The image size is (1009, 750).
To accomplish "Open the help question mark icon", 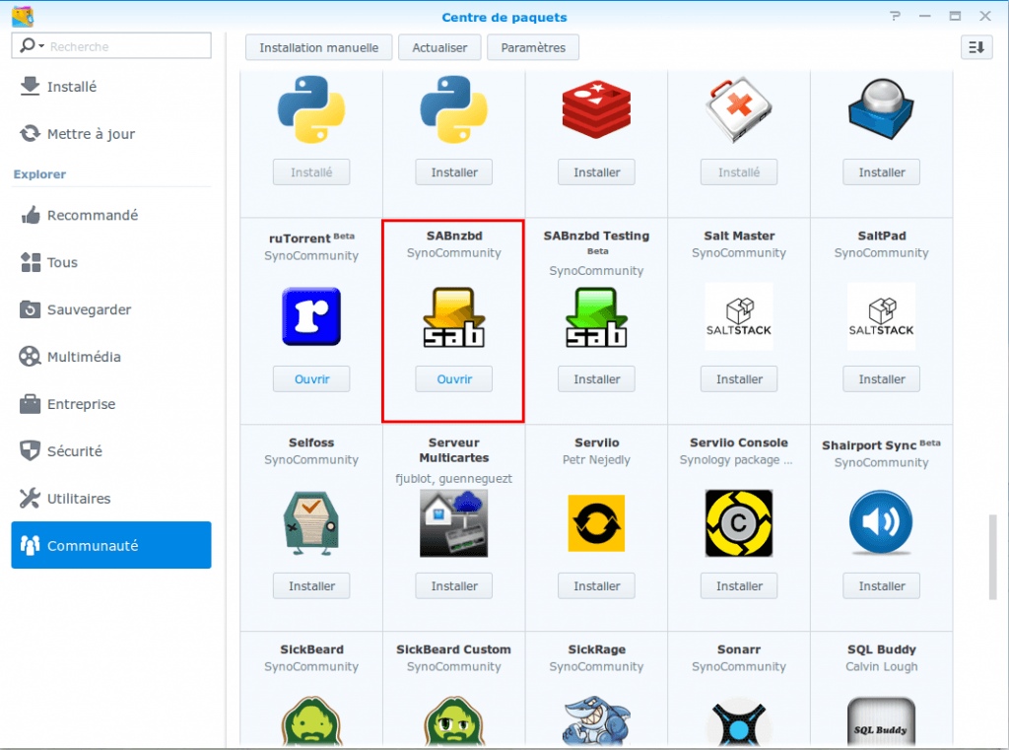I will tap(895, 16).
